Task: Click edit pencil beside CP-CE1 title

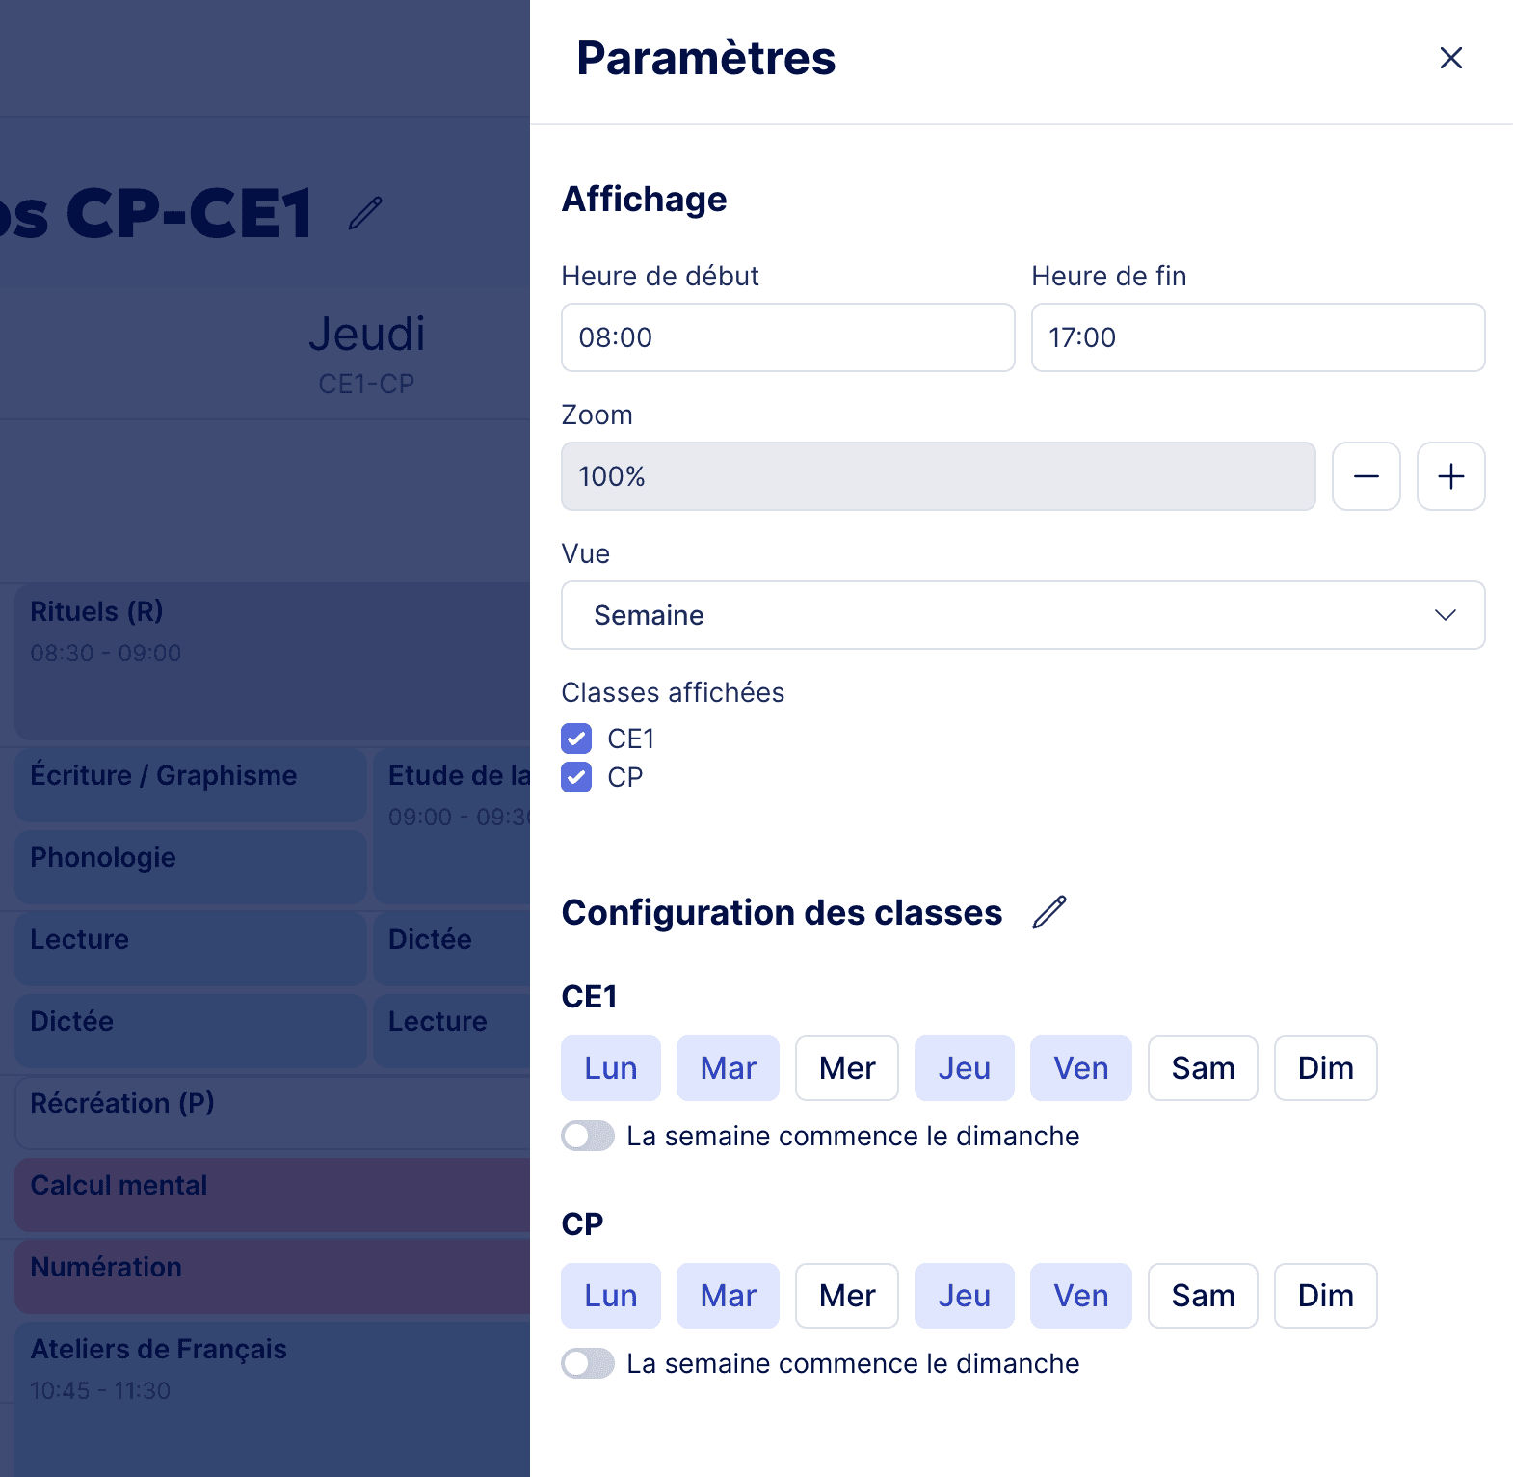Action: [365, 213]
